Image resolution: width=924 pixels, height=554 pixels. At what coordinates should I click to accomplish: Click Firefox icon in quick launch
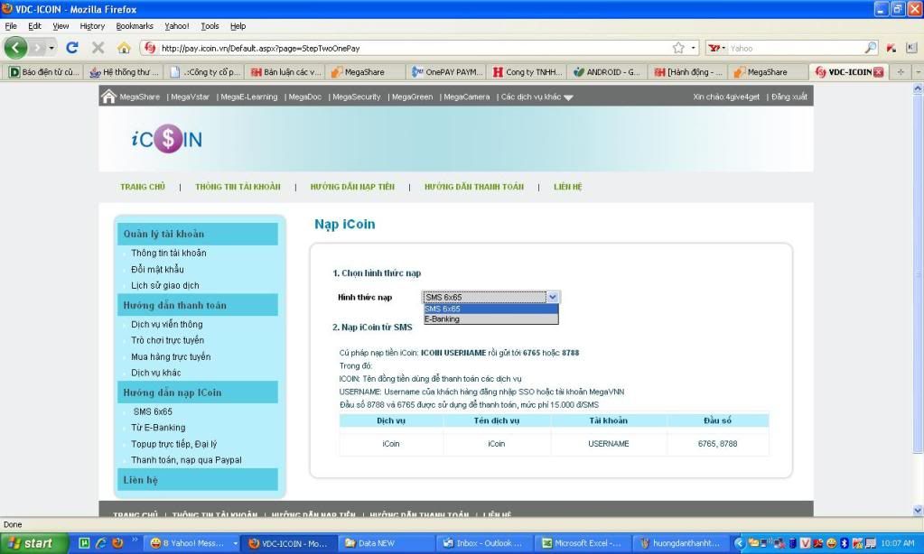[x=117, y=543]
